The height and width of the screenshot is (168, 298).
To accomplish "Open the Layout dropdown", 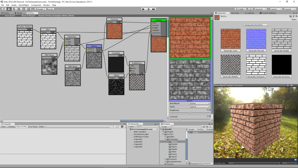I will point(290,9).
